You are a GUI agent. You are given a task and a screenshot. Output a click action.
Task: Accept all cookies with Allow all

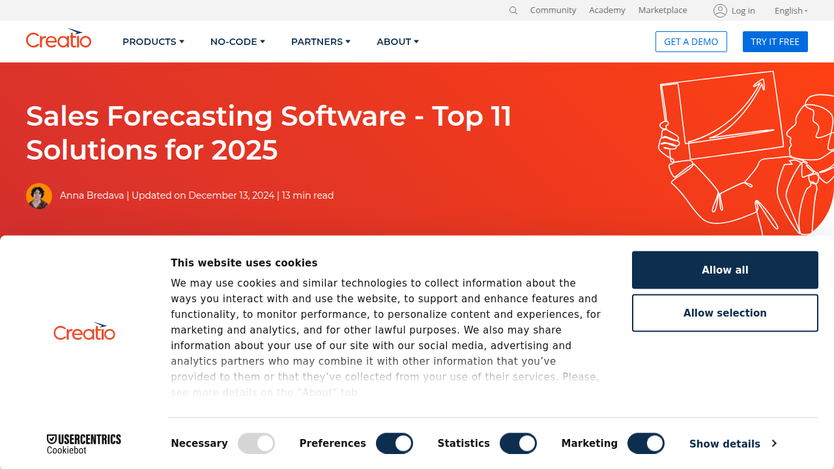[x=725, y=270]
